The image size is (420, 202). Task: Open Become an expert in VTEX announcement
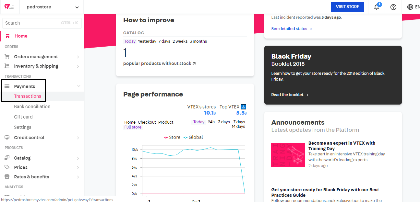point(342,146)
